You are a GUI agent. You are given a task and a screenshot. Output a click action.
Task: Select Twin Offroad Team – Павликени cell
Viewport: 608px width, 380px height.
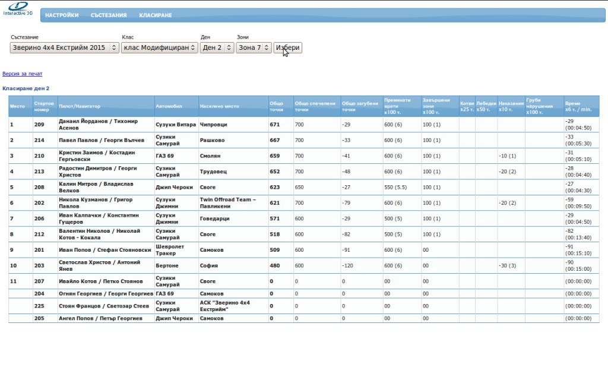(x=228, y=202)
